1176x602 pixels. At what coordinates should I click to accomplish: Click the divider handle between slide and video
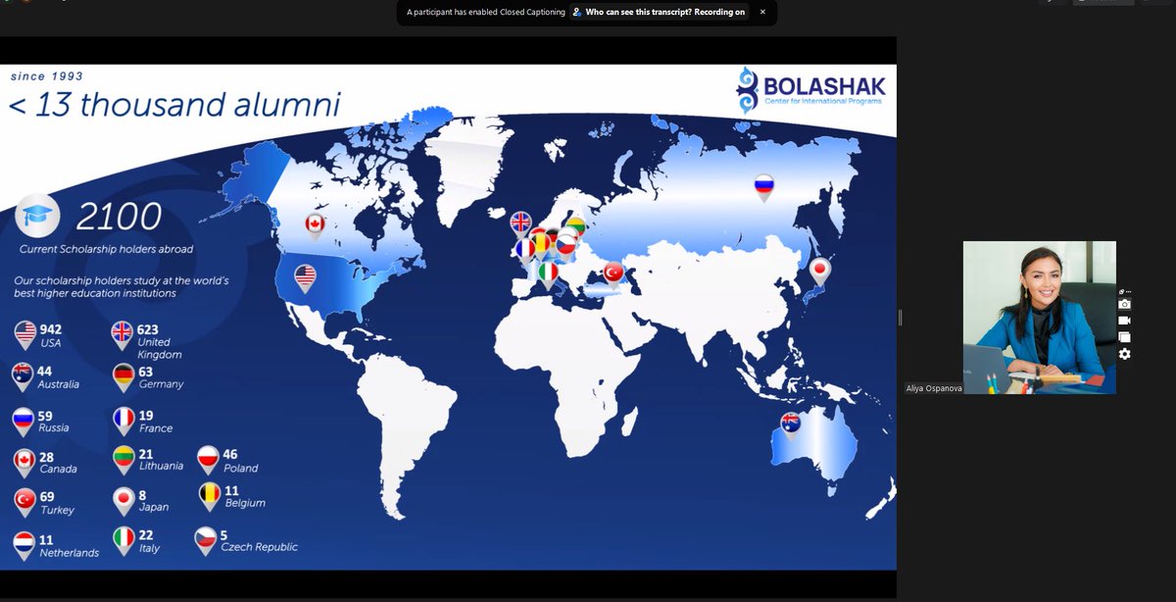click(901, 318)
